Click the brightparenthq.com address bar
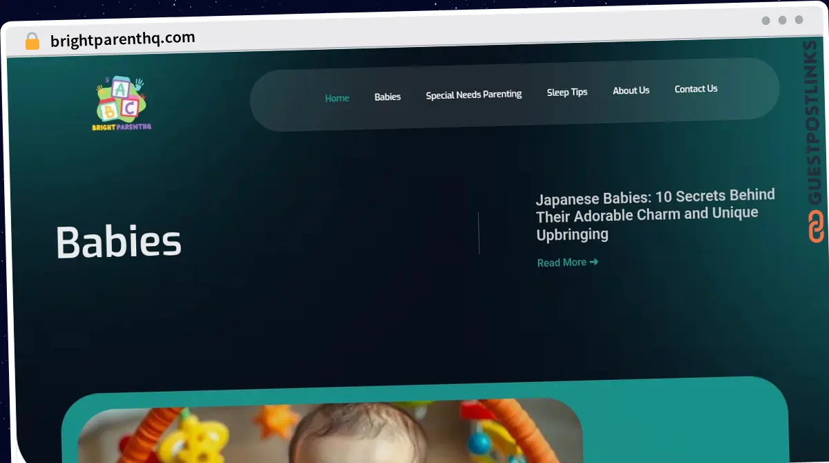 point(122,38)
